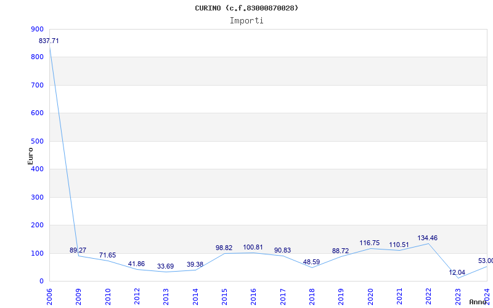
Task: Click the Euro y-axis title
Action: (x=30, y=156)
